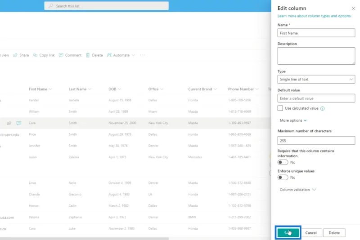
Task: Click the cell 'Jason'
Action: click(x=33, y=157)
